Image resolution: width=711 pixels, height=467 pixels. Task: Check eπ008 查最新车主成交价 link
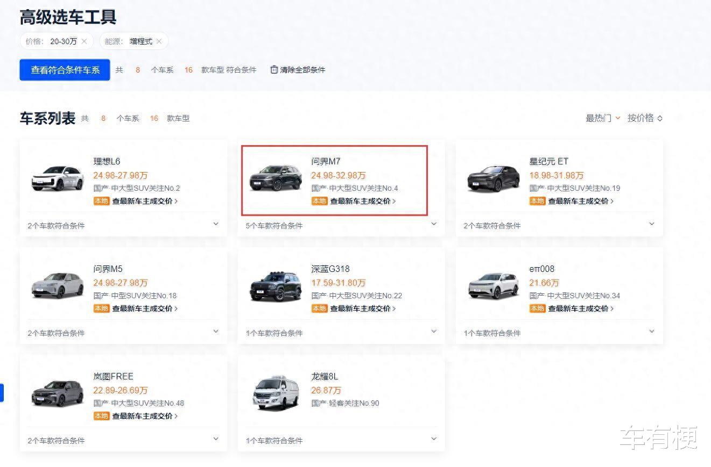[x=581, y=308]
